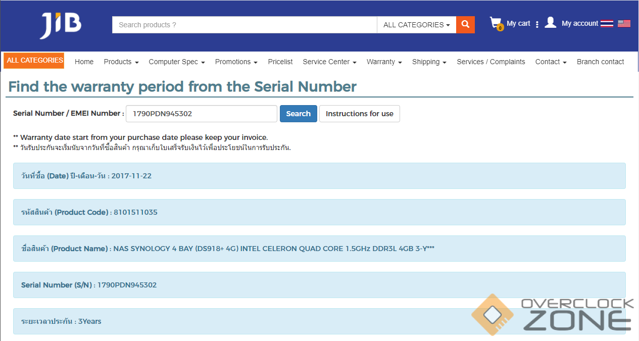The image size is (639, 341).
Task: Expand the Computer Spec menu
Action: pyautogui.click(x=177, y=62)
